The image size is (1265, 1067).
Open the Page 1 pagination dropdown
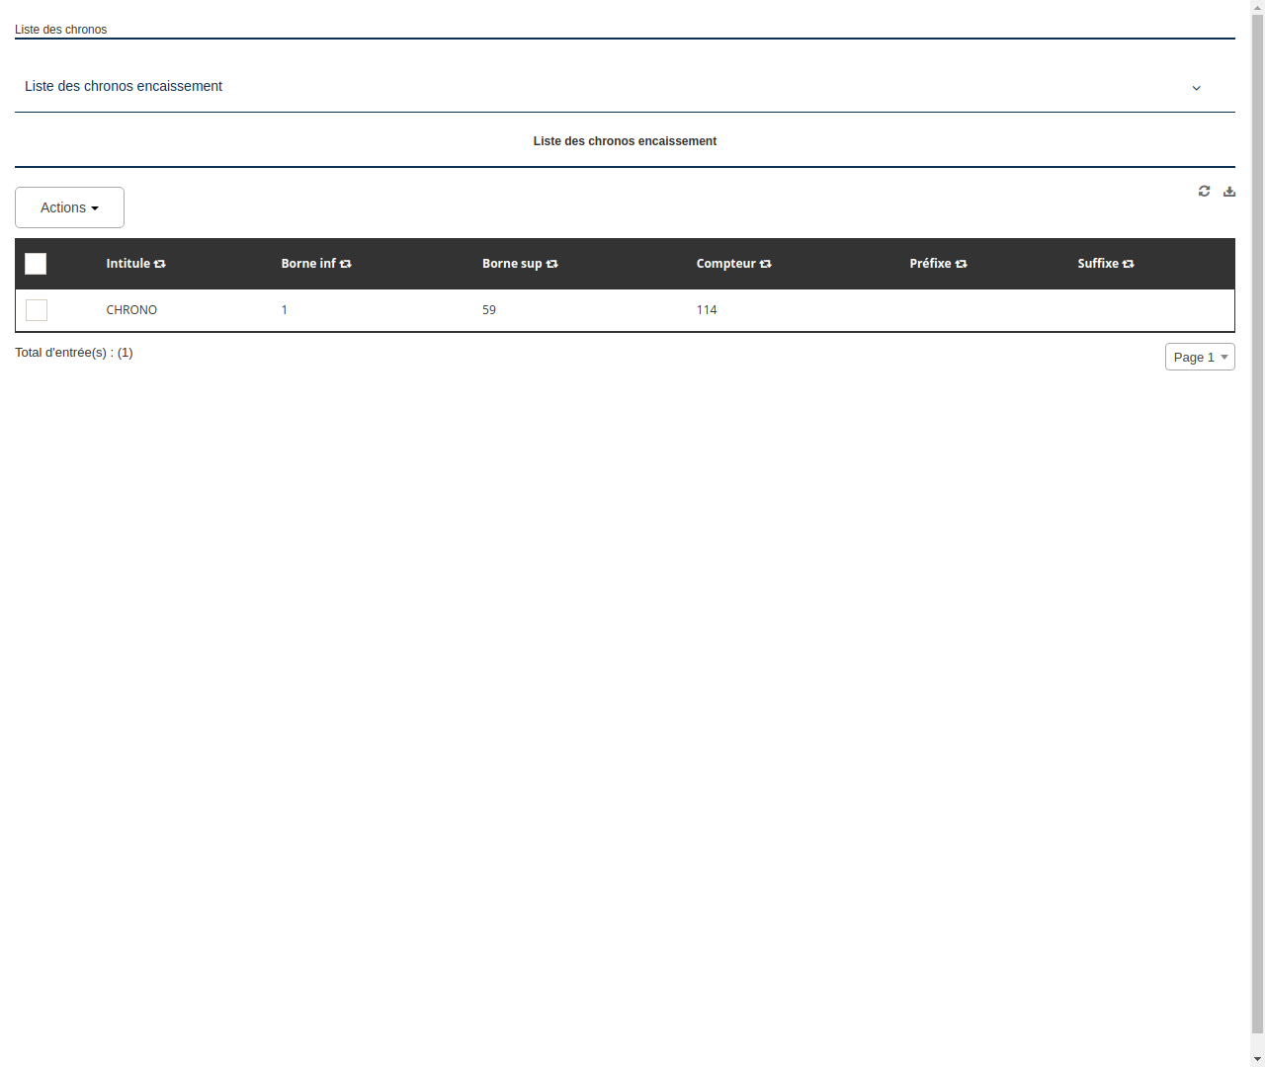click(1200, 357)
